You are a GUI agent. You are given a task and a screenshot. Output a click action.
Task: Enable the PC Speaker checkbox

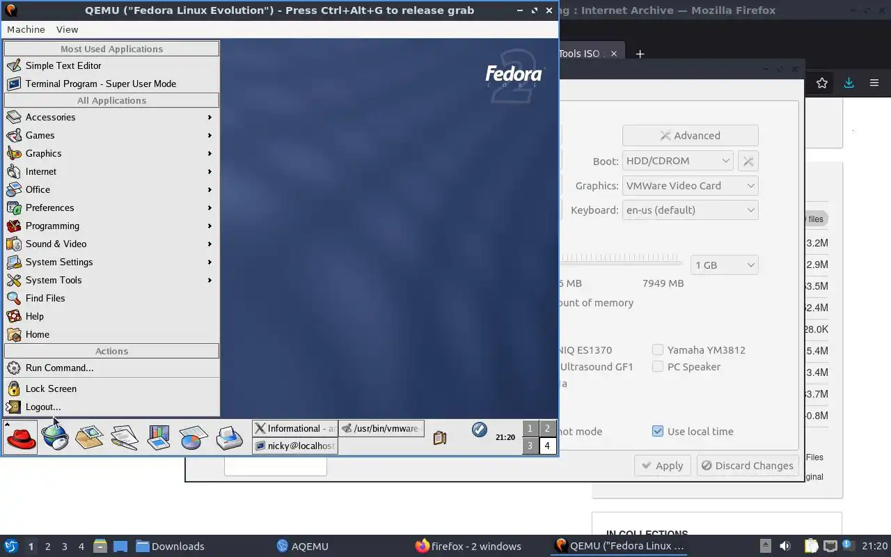click(x=658, y=366)
